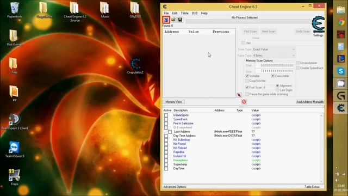Open the File menu
This screenshot has width=348, height=196.
click(166, 13)
